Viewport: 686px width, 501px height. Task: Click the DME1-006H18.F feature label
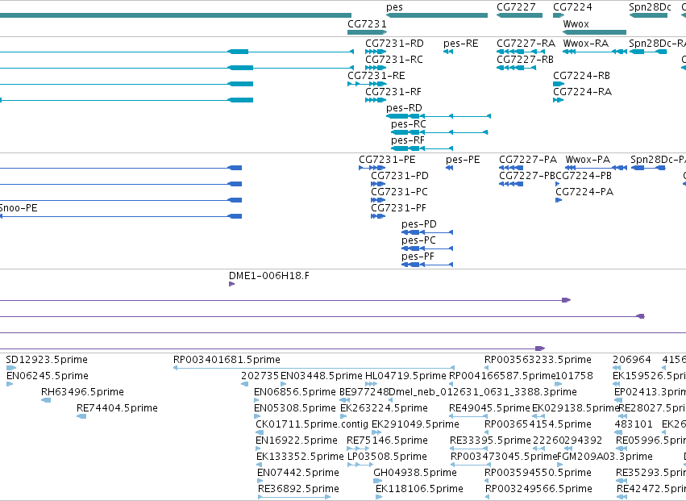click(269, 276)
